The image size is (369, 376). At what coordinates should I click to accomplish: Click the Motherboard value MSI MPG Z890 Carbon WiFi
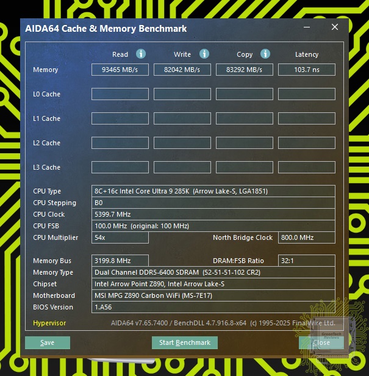pyautogui.click(x=213, y=295)
